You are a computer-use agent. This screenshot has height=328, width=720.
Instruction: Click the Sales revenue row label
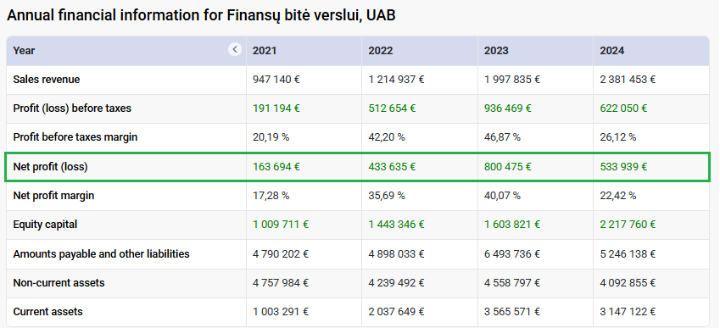pos(47,80)
